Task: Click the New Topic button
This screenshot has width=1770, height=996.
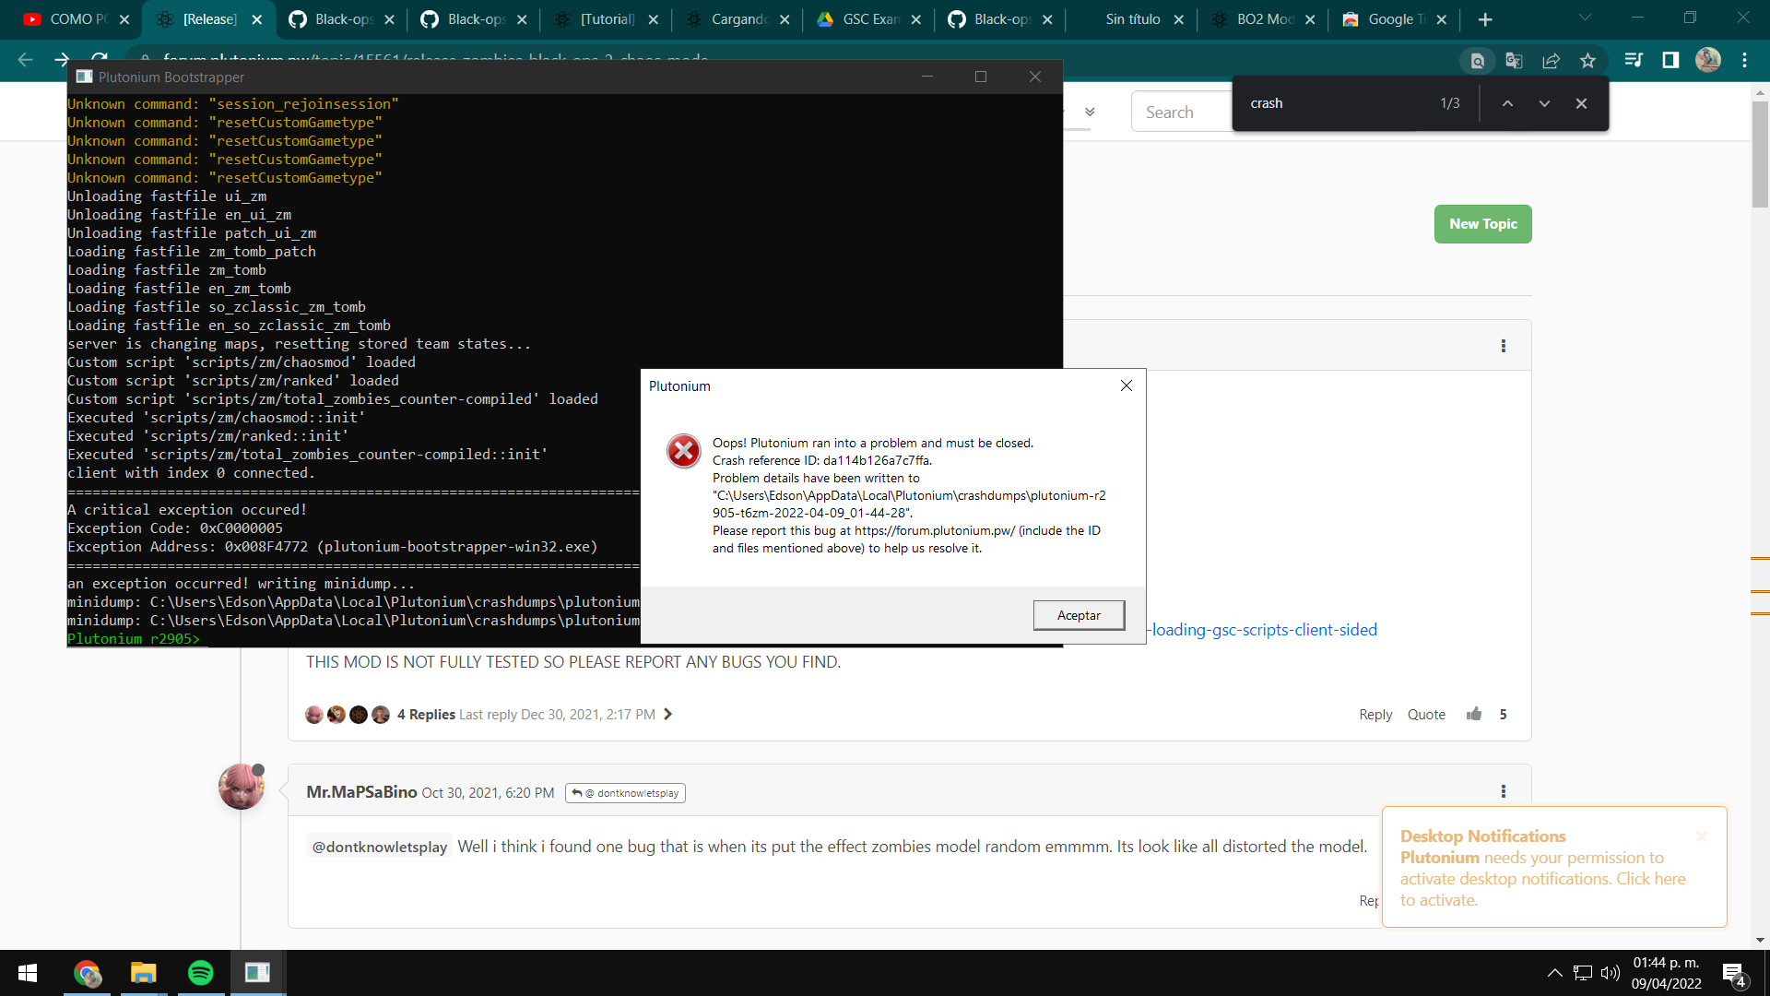Action: coord(1482,224)
